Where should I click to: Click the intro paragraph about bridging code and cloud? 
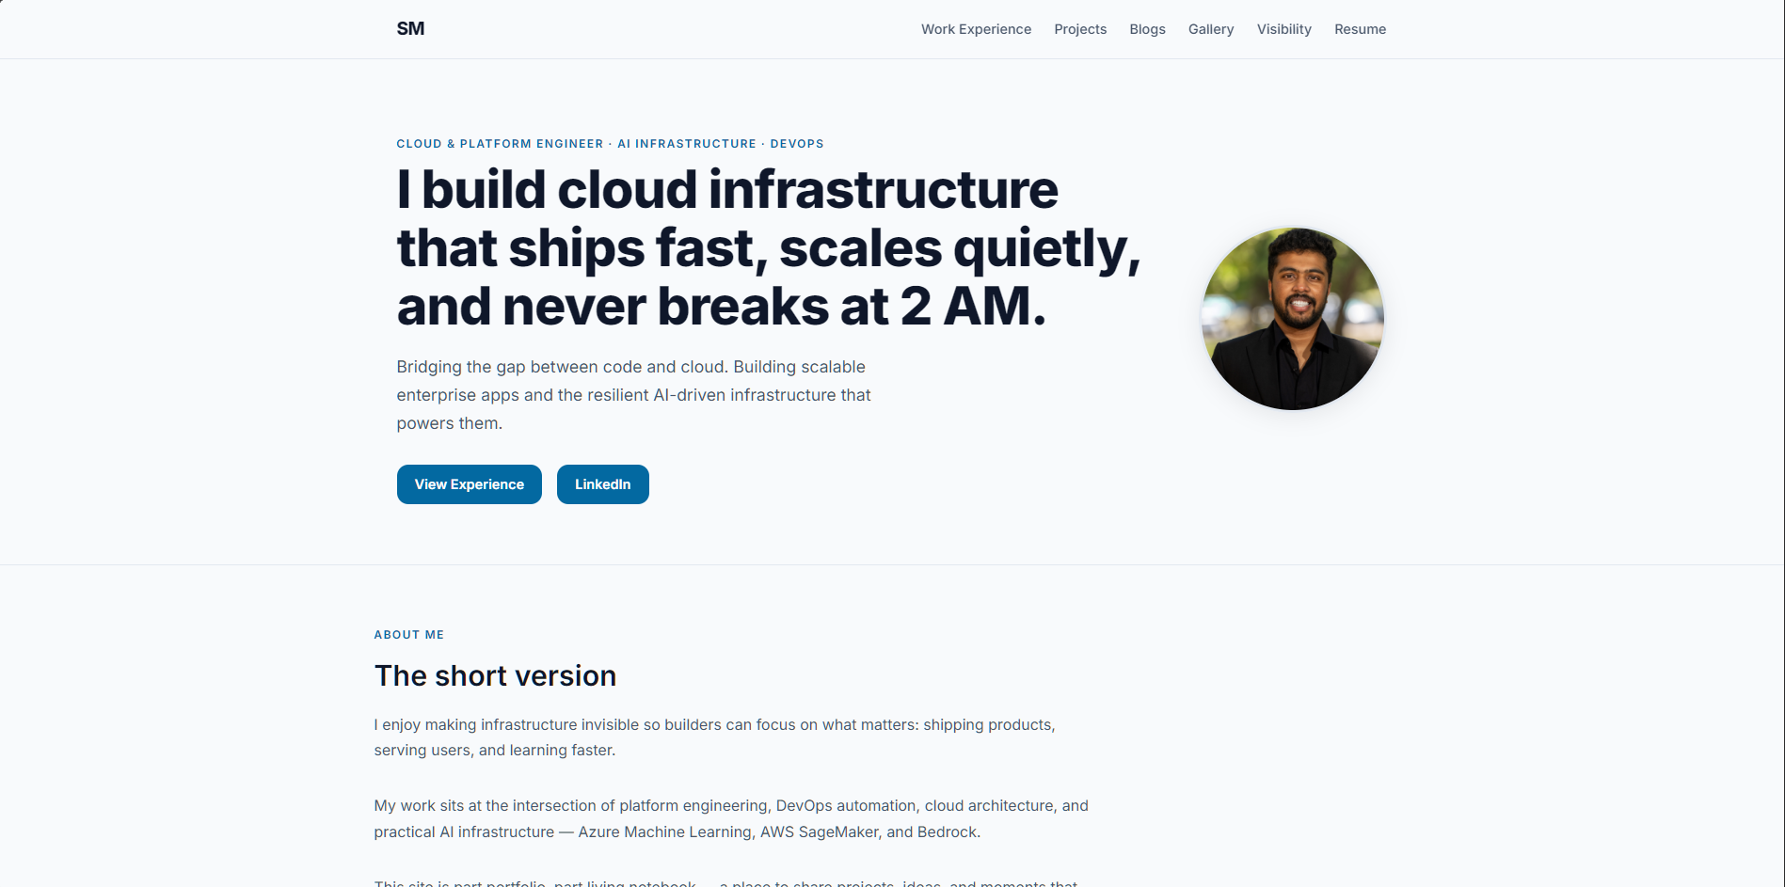[x=633, y=394]
